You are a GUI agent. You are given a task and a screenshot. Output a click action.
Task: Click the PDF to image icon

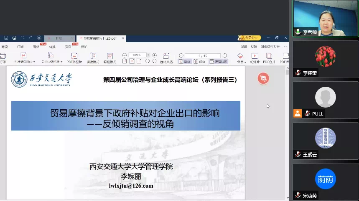click(74, 55)
